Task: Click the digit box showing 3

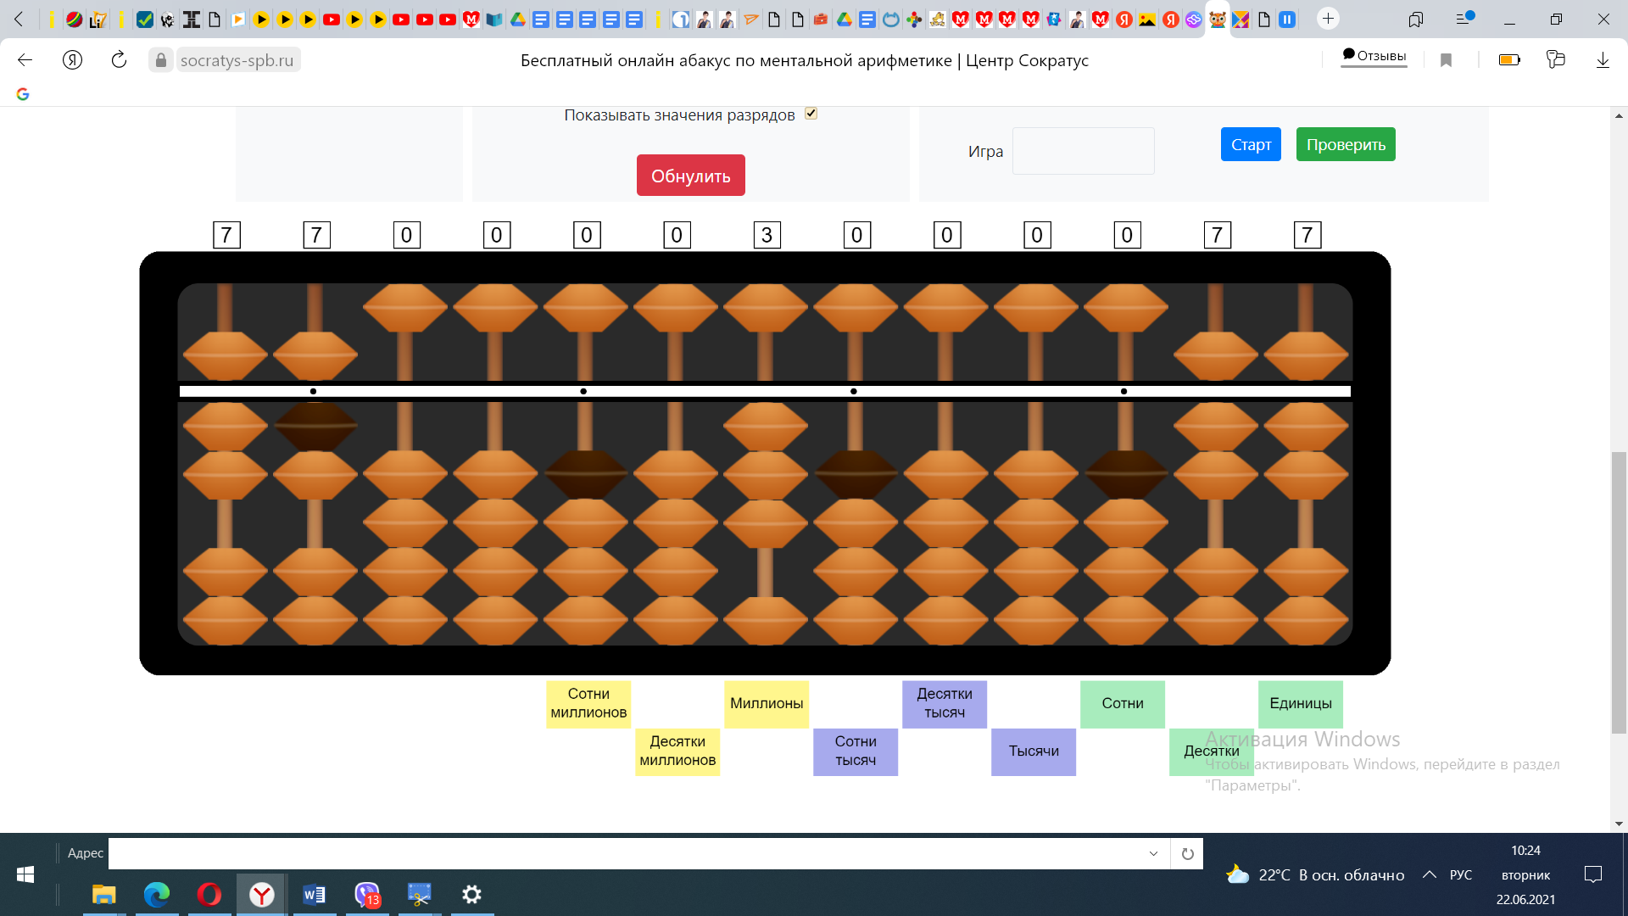Action: tap(767, 235)
